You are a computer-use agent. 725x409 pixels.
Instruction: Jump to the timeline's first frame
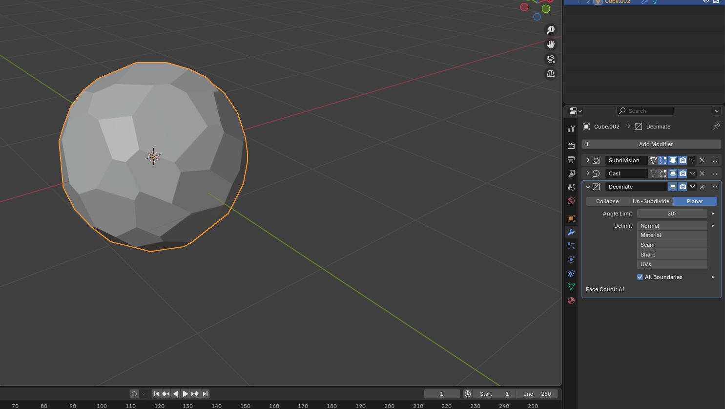(156, 394)
